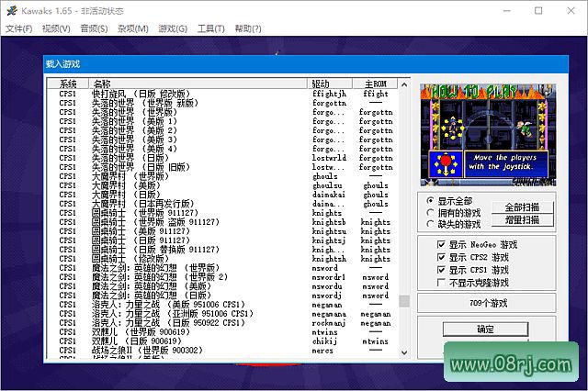Image resolution: width=588 pixels, height=391 pixels.
Task: Select game 大魔界村 (美版)
Action: pyautogui.click(x=222, y=185)
